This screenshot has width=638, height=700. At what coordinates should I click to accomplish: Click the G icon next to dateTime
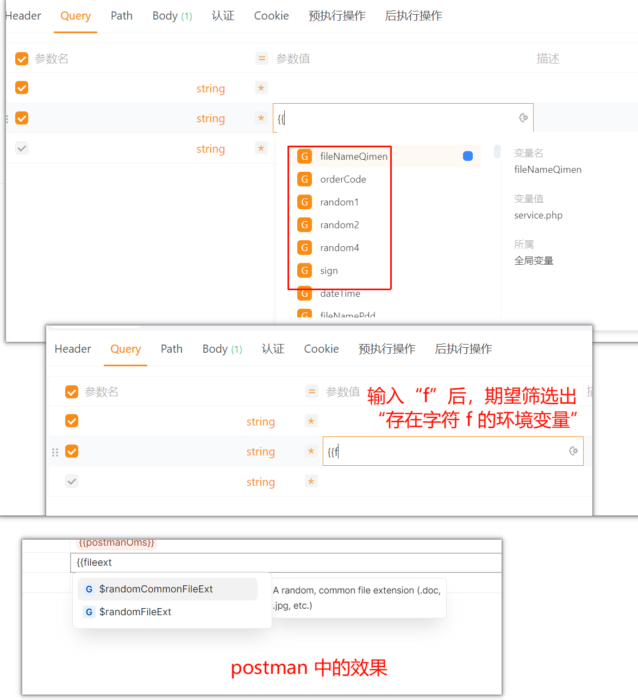coord(304,293)
